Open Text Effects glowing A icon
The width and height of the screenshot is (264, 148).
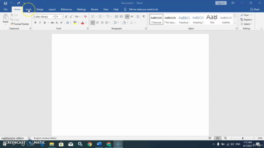[x=68, y=23]
